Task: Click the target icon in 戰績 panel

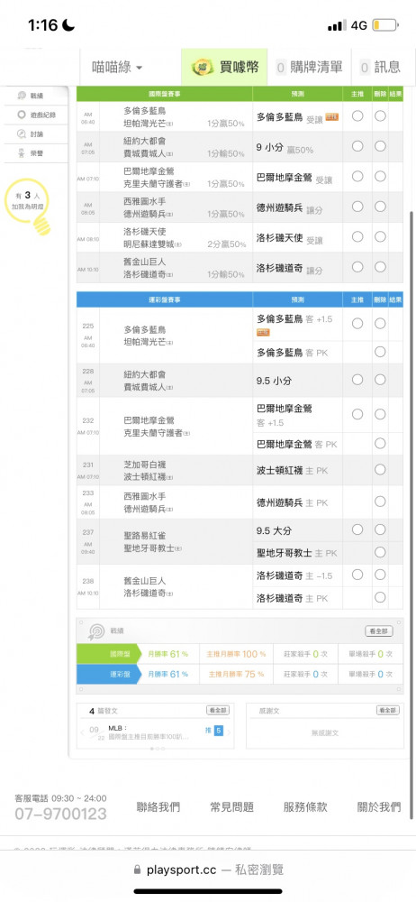Action: point(96,631)
